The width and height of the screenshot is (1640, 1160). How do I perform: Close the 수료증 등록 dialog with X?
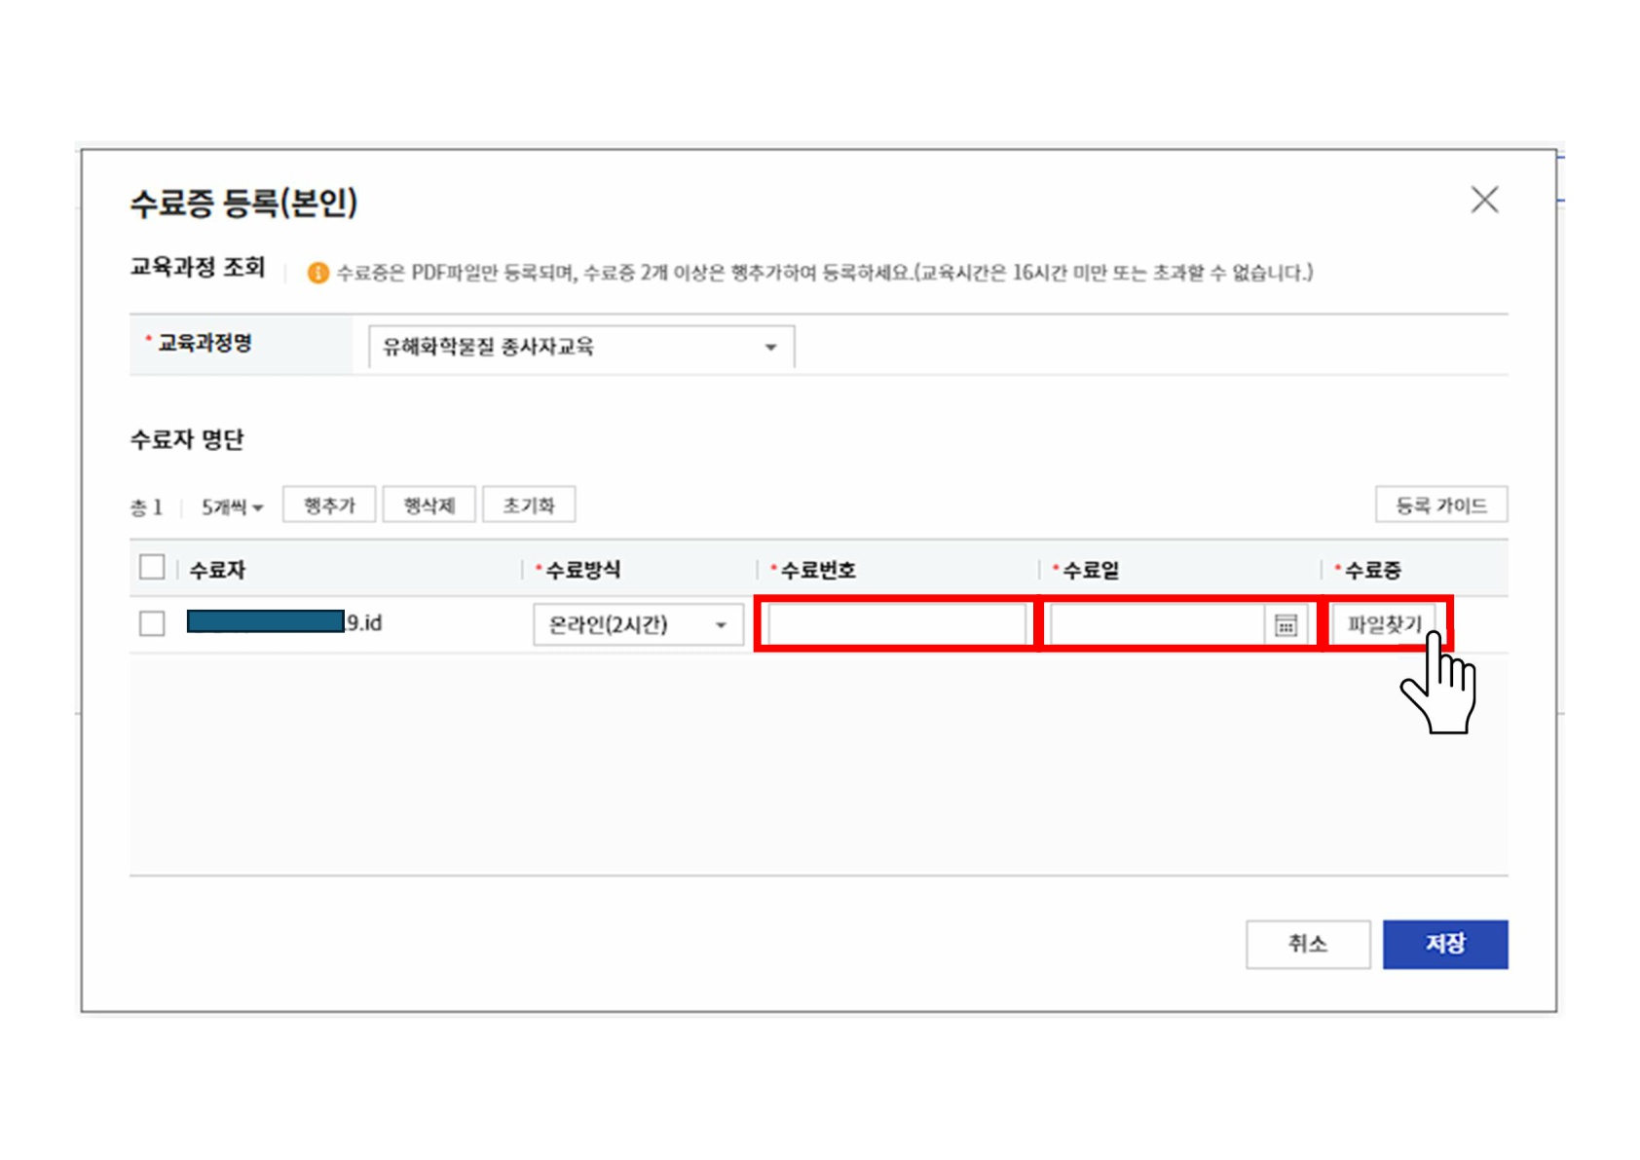pyautogui.click(x=1483, y=201)
